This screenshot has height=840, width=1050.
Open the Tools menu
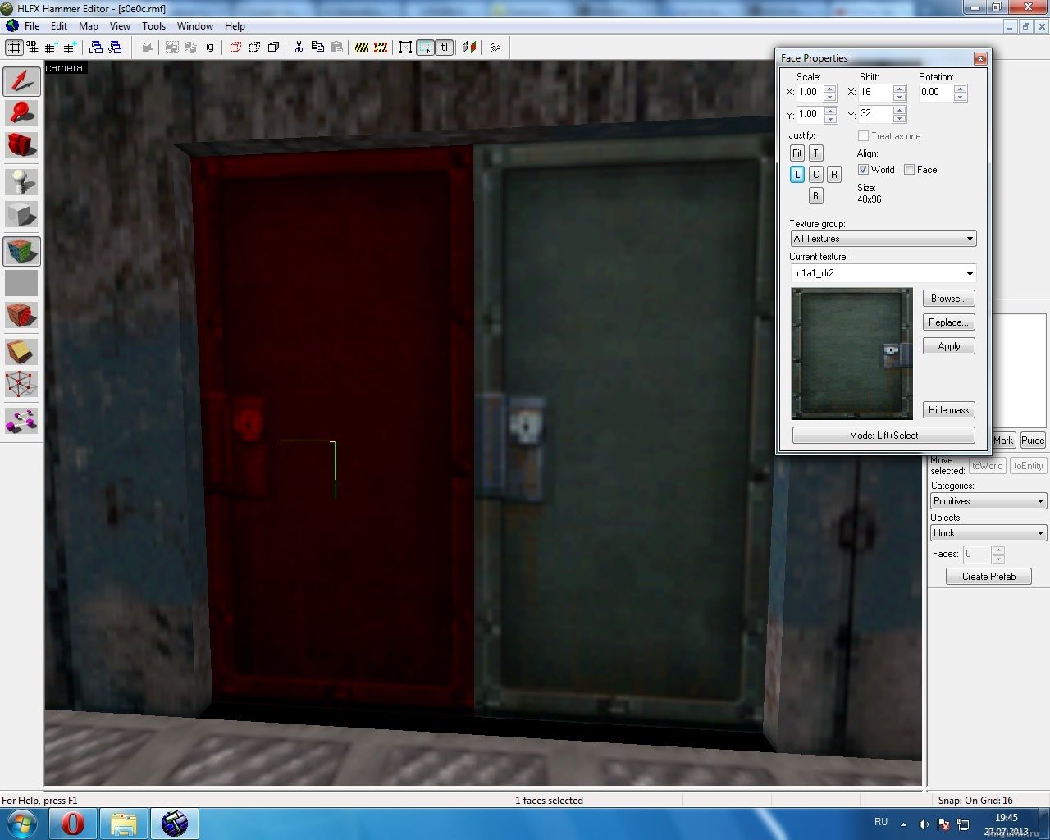[153, 26]
